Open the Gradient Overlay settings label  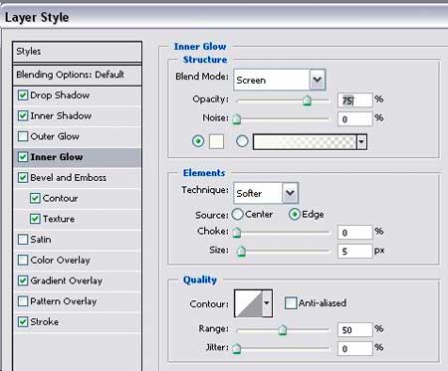(67, 280)
